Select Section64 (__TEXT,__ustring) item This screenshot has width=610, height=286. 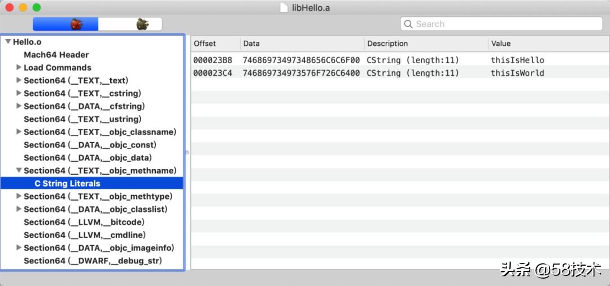[82, 119]
